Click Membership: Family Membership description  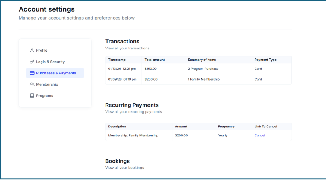(x=133, y=135)
